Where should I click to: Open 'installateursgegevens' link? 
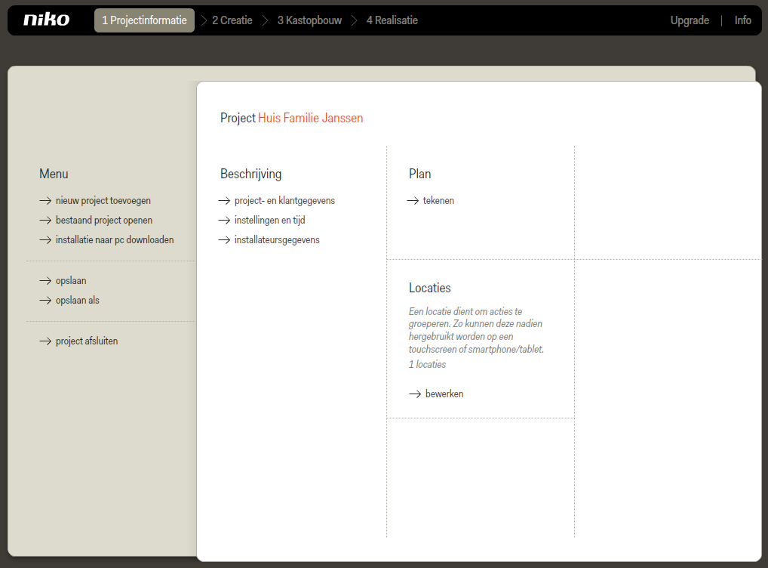coord(277,240)
